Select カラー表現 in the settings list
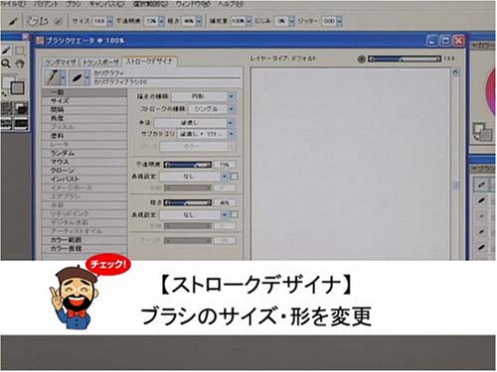This screenshot has width=497, height=372. 84,248
